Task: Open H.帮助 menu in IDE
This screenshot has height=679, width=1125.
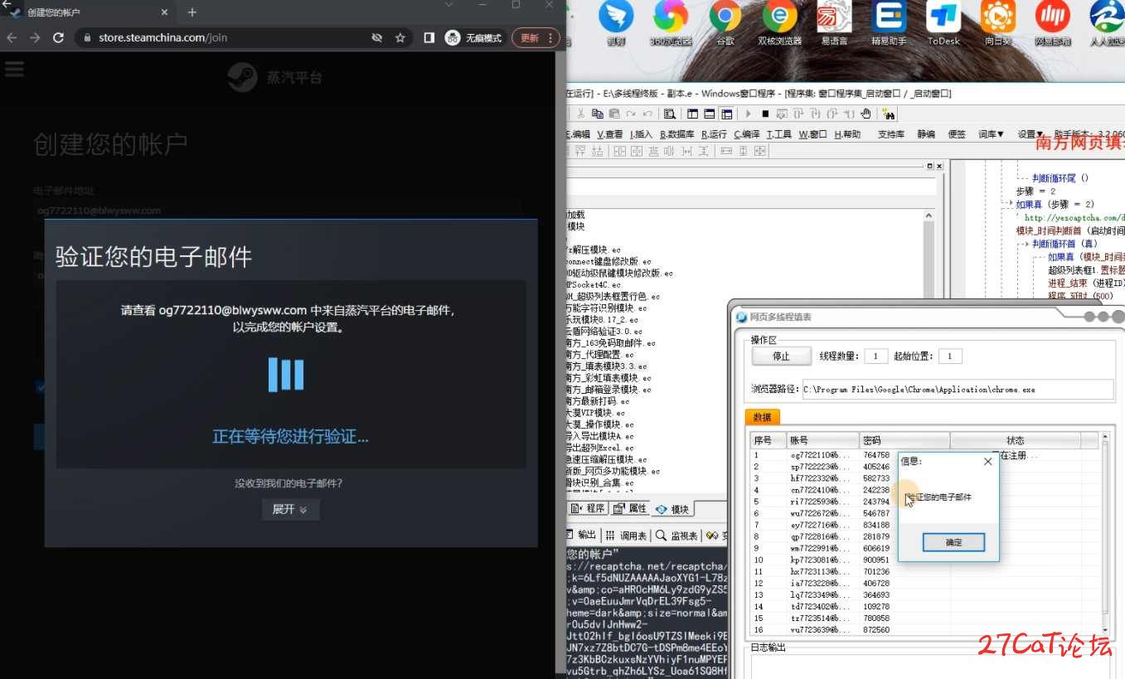Action: tap(847, 133)
